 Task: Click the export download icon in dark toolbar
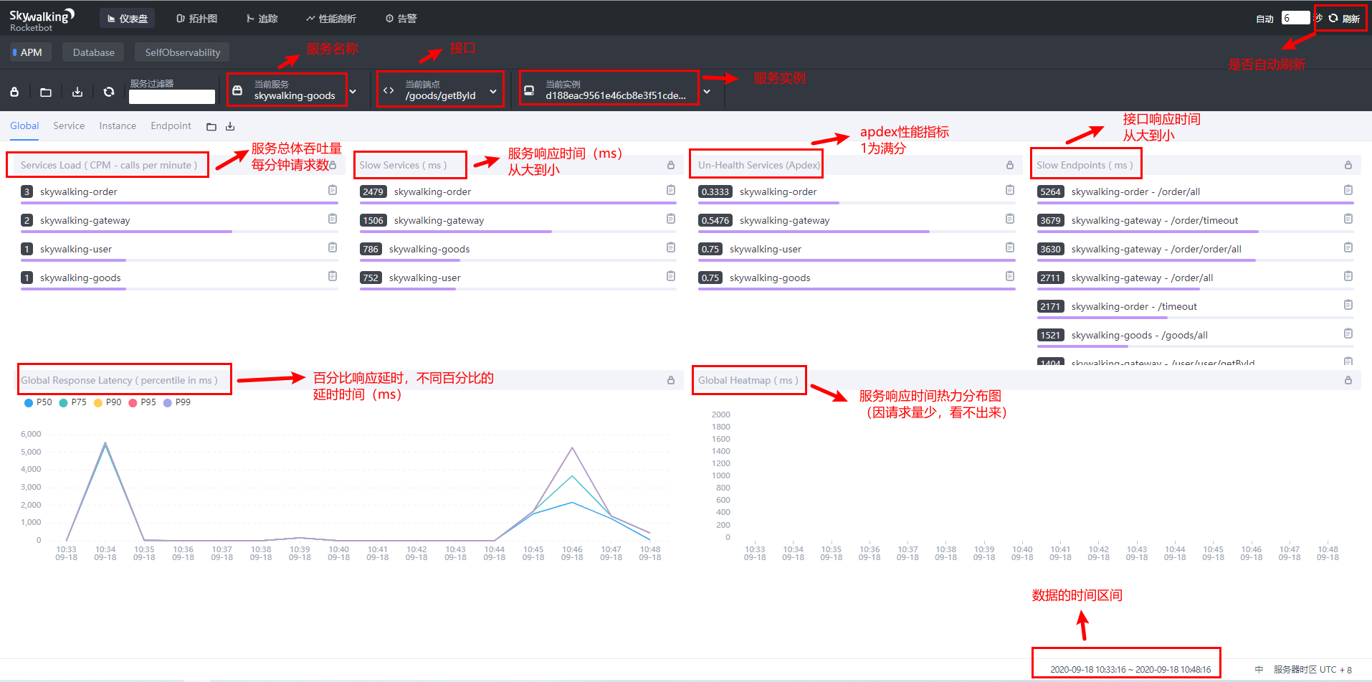click(77, 92)
